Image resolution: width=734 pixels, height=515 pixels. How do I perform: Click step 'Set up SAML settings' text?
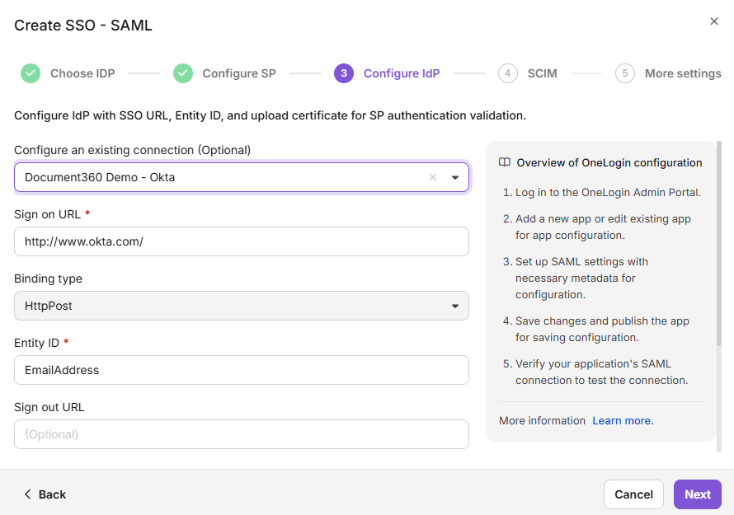582,278
